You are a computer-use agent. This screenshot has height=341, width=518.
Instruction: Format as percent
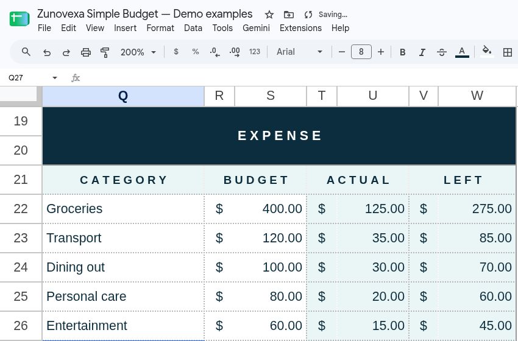point(196,52)
